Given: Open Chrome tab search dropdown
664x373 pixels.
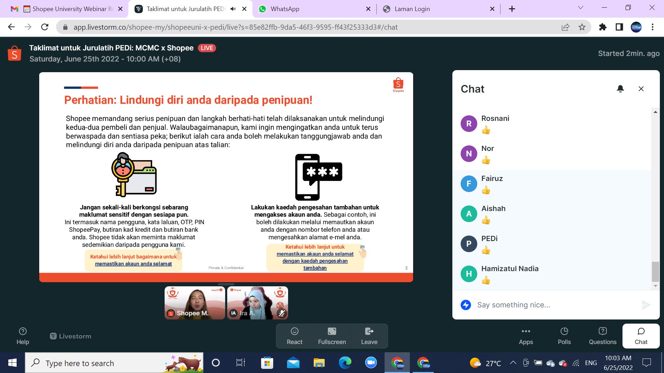Looking at the screenshot, I should click(581, 8).
